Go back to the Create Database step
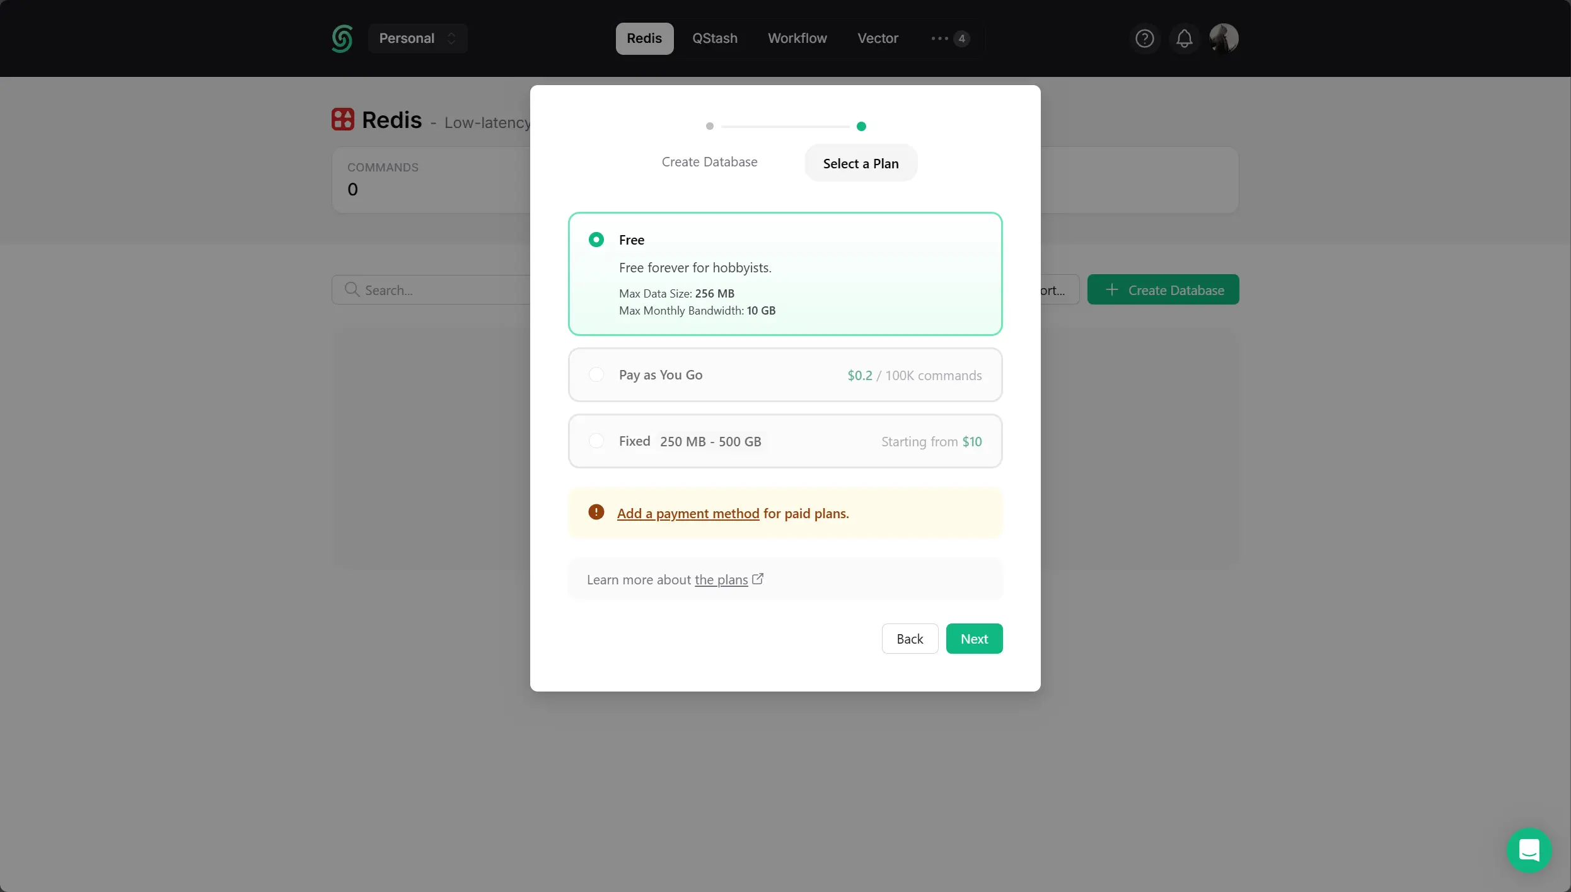Image resolution: width=1571 pixels, height=892 pixels. pos(709,162)
